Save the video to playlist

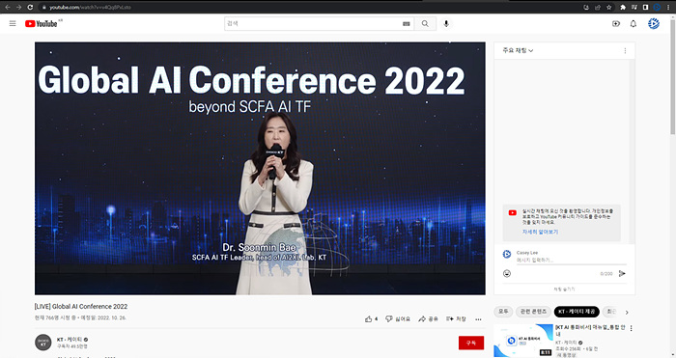[456, 319]
